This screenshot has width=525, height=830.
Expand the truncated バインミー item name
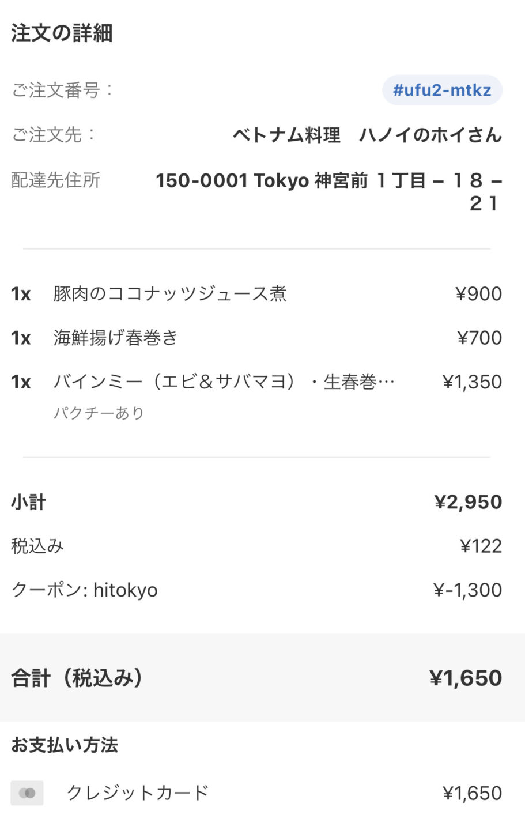224,382
